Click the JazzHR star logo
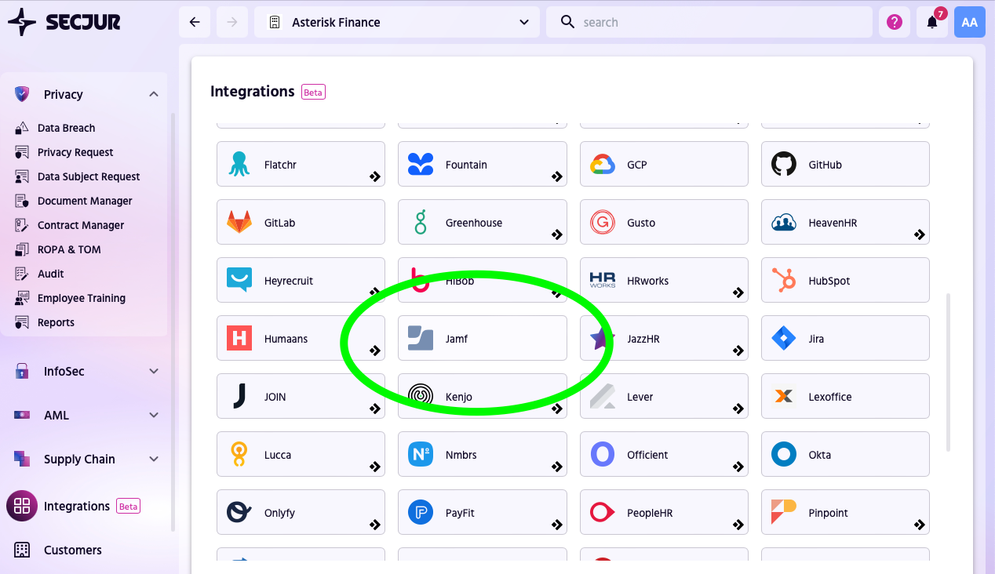The width and height of the screenshot is (995, 574). pos(601,339)
